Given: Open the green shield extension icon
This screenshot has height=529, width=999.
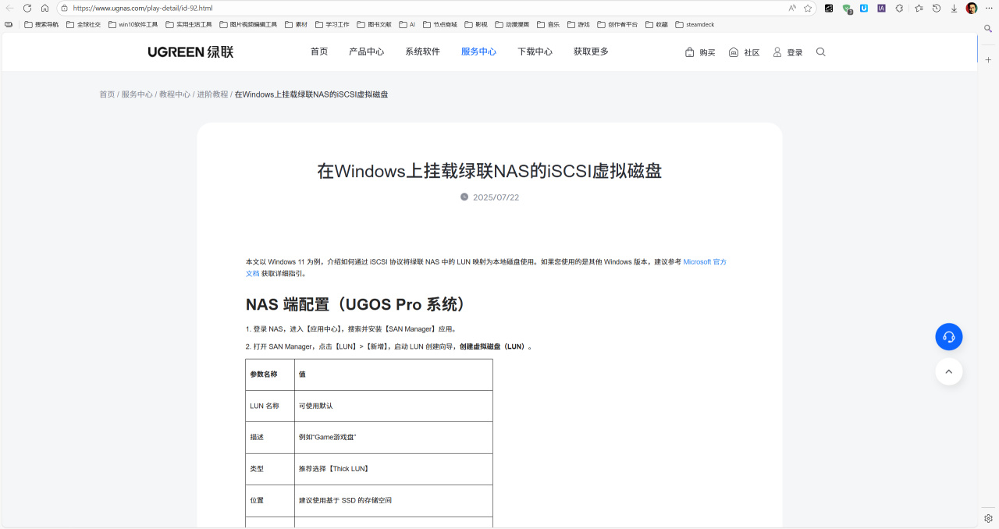Looking at the screenshot, I should (x=847, y=9).
